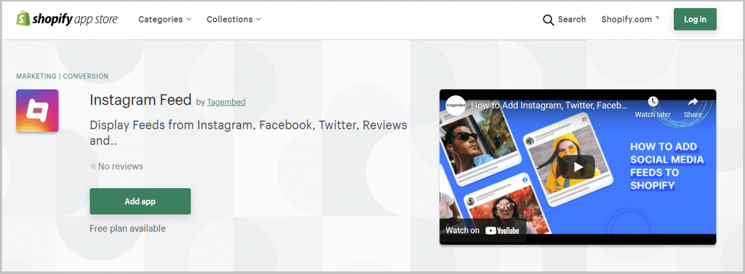Open the Tagembed developer link
The image size is (745, 274).
pyautogui.click(x=226, y=102)
